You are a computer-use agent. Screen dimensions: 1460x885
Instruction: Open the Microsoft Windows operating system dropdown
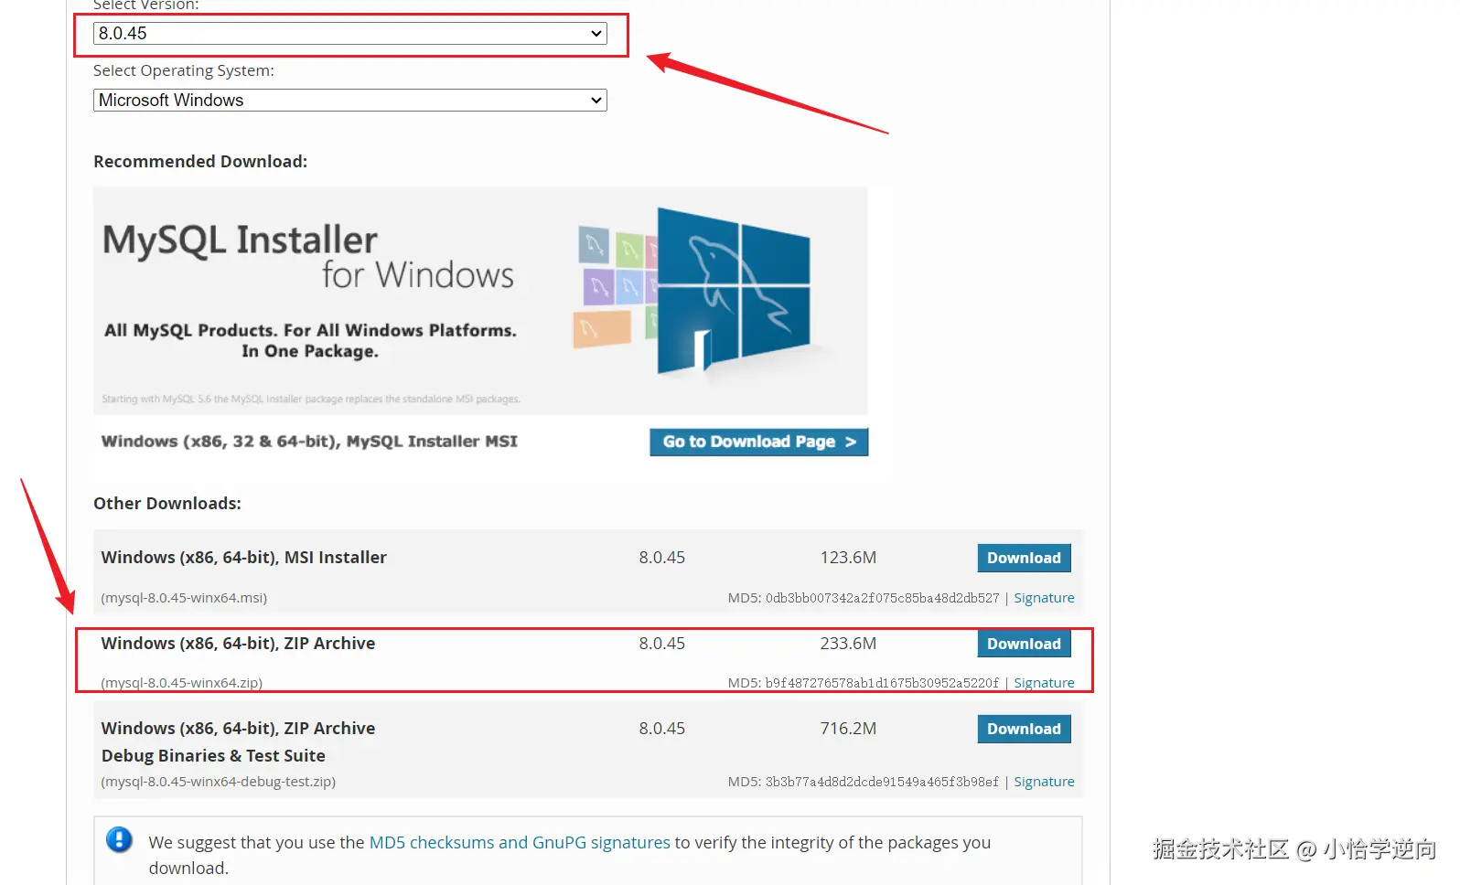tap(349, 101)
